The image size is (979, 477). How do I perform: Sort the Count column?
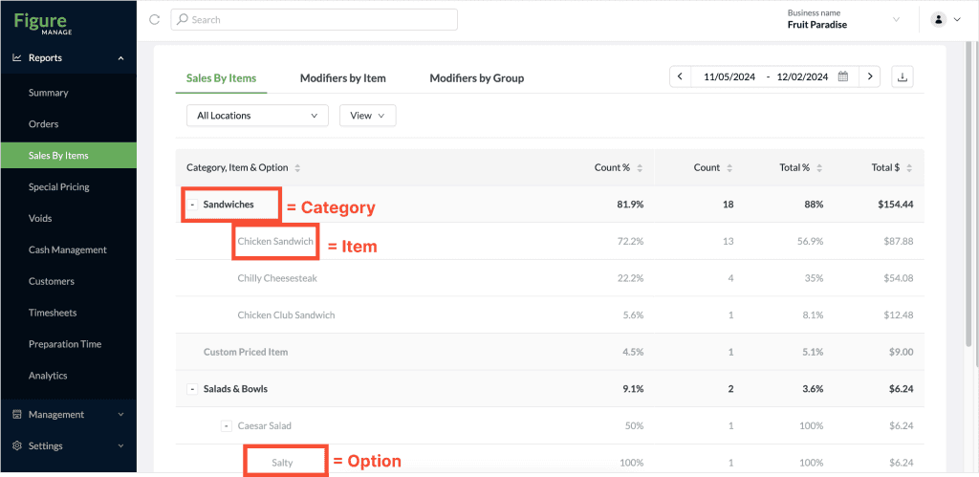[713, 168]
